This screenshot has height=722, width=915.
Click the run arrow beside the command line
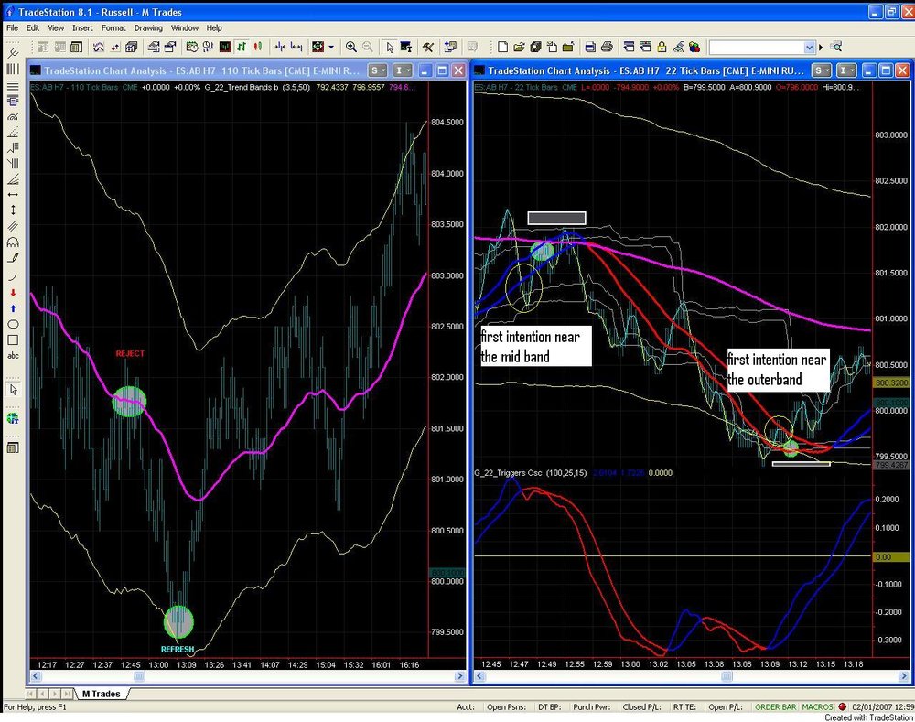(x=821, y=48)
